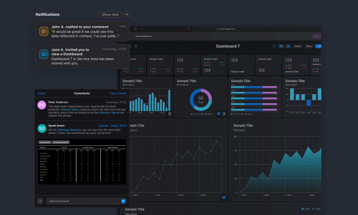The height and width of the screenshot is (215, 358).
Task: Click the back chevron next to View Dashboard
Action: point(132,36)
